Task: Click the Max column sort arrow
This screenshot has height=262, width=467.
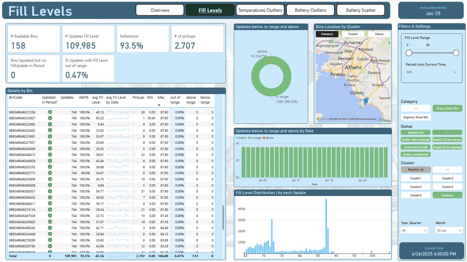Action: coord(159,105)
